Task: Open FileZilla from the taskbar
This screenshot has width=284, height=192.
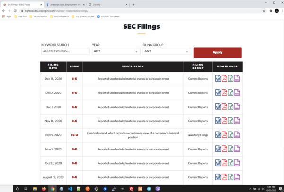Action: [132, 189]
